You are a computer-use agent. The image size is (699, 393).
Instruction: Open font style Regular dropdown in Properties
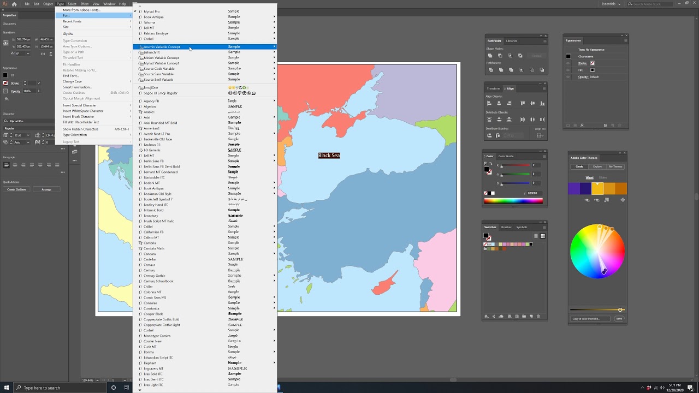coord(29,128)
